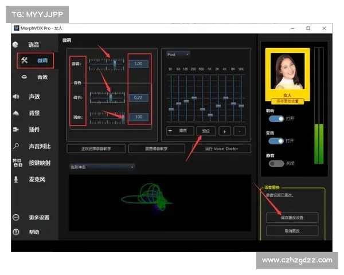
Task: Open the 按键映射 key-mapping icon
Action: (17, 163)
